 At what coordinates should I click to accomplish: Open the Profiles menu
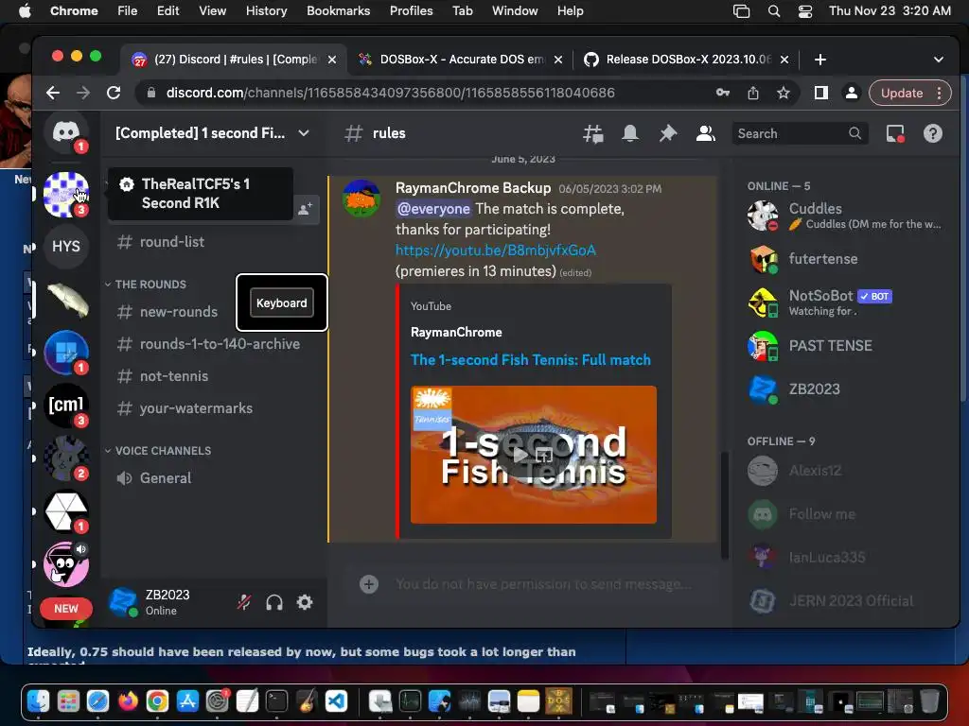point(411,10)
